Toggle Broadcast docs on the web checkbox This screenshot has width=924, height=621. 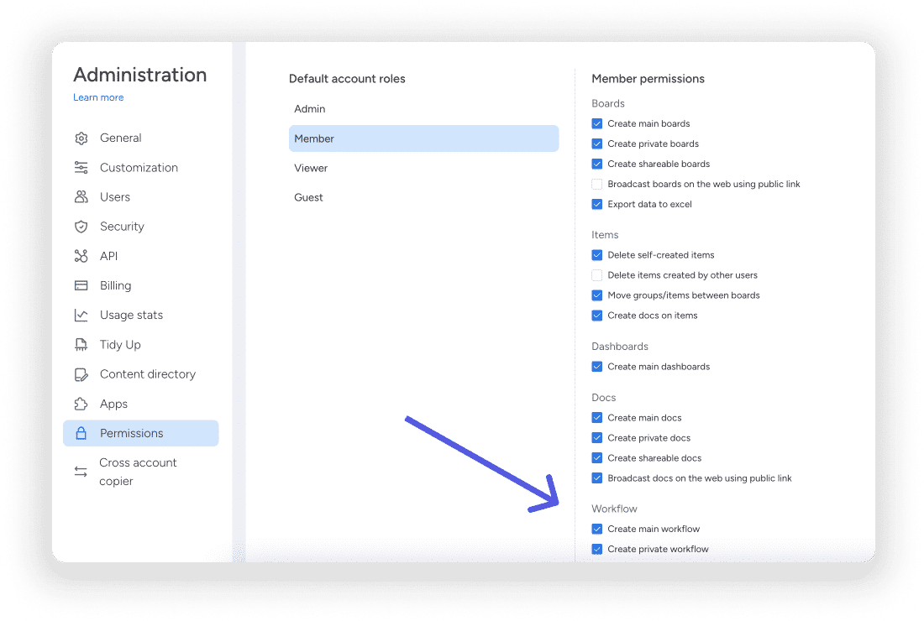pyautogui.click(x=597, y=478)
